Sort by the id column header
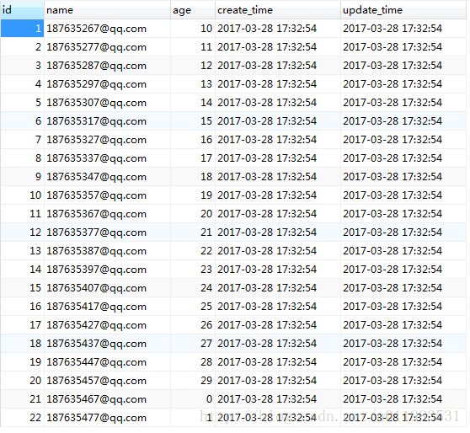470x433 pixels. coord(22,10)
